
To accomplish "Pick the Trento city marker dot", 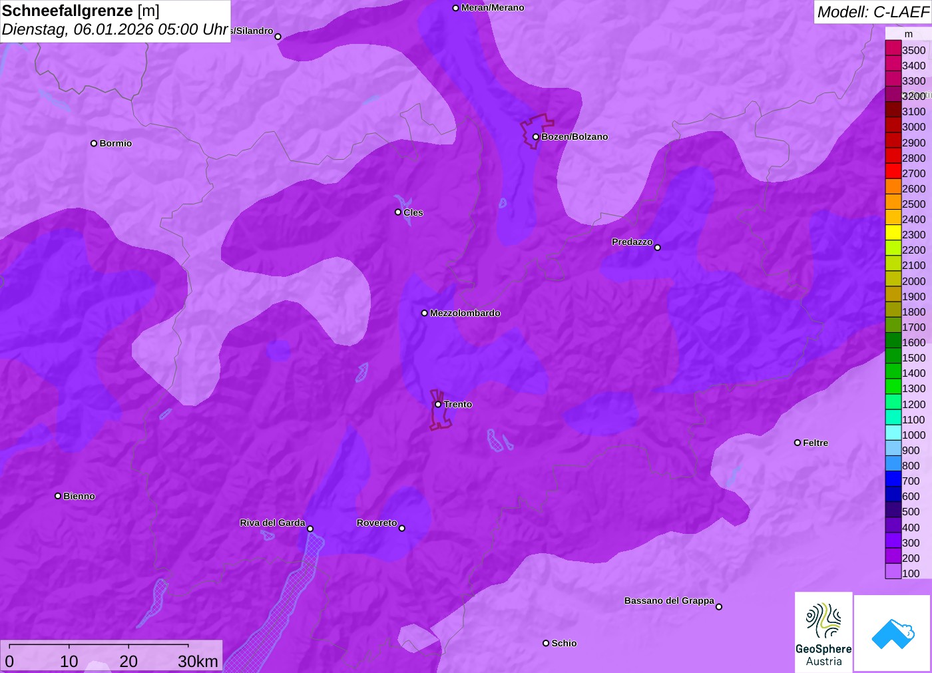I will pos(438,404).
